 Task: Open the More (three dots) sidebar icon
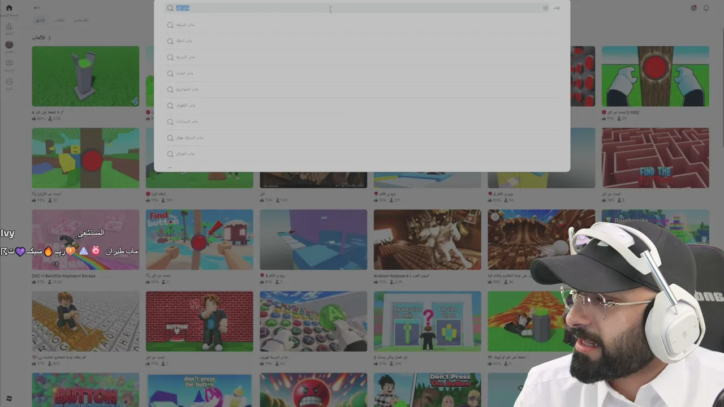[x=9, y=82]
